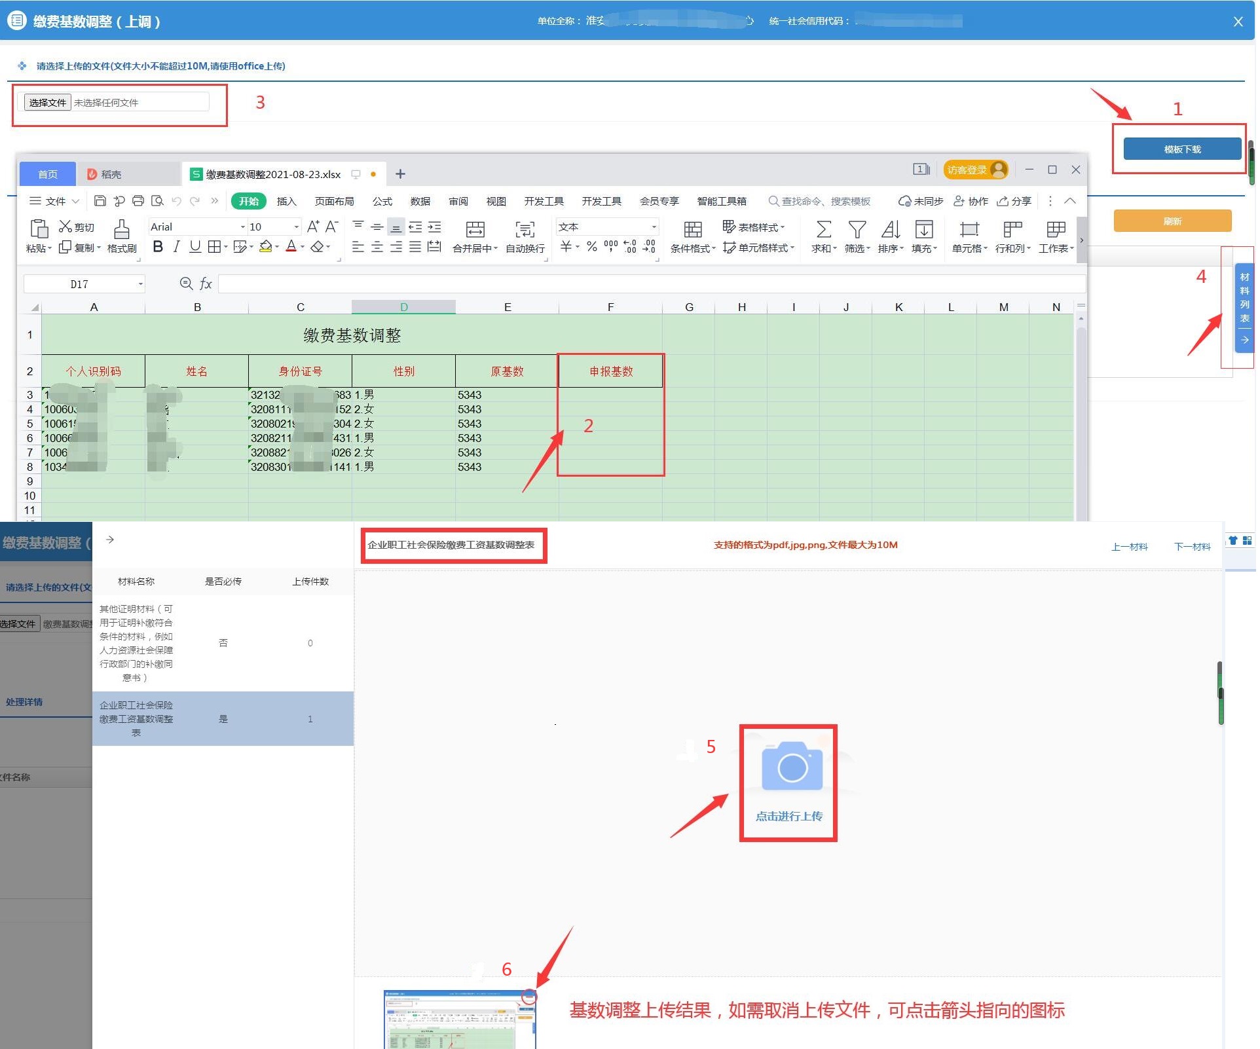
Task: Click the 选择文件 choose file button
Action: tap(47, 103)
